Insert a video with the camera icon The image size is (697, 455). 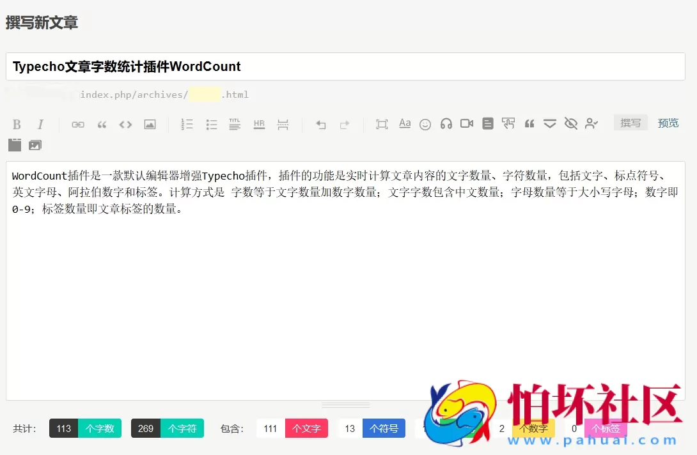pyautogui.click(x=466, y=123)
